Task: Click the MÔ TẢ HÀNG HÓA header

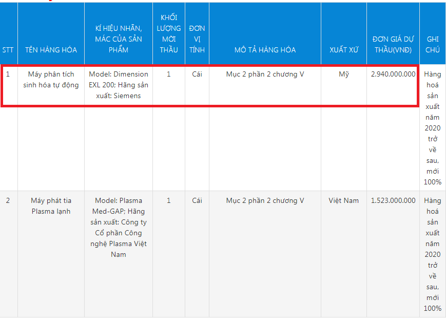Action: pos(265,50)
